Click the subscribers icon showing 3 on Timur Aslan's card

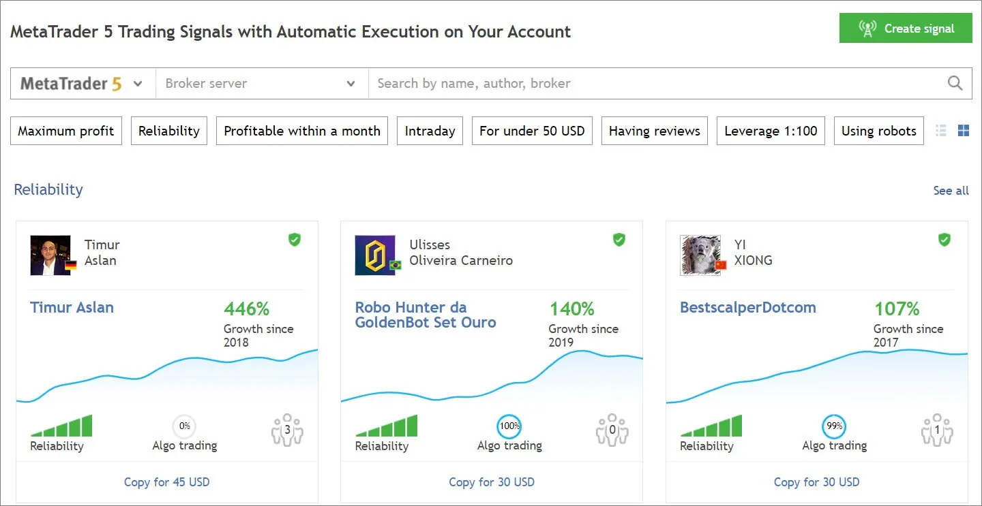click(286, 429)
